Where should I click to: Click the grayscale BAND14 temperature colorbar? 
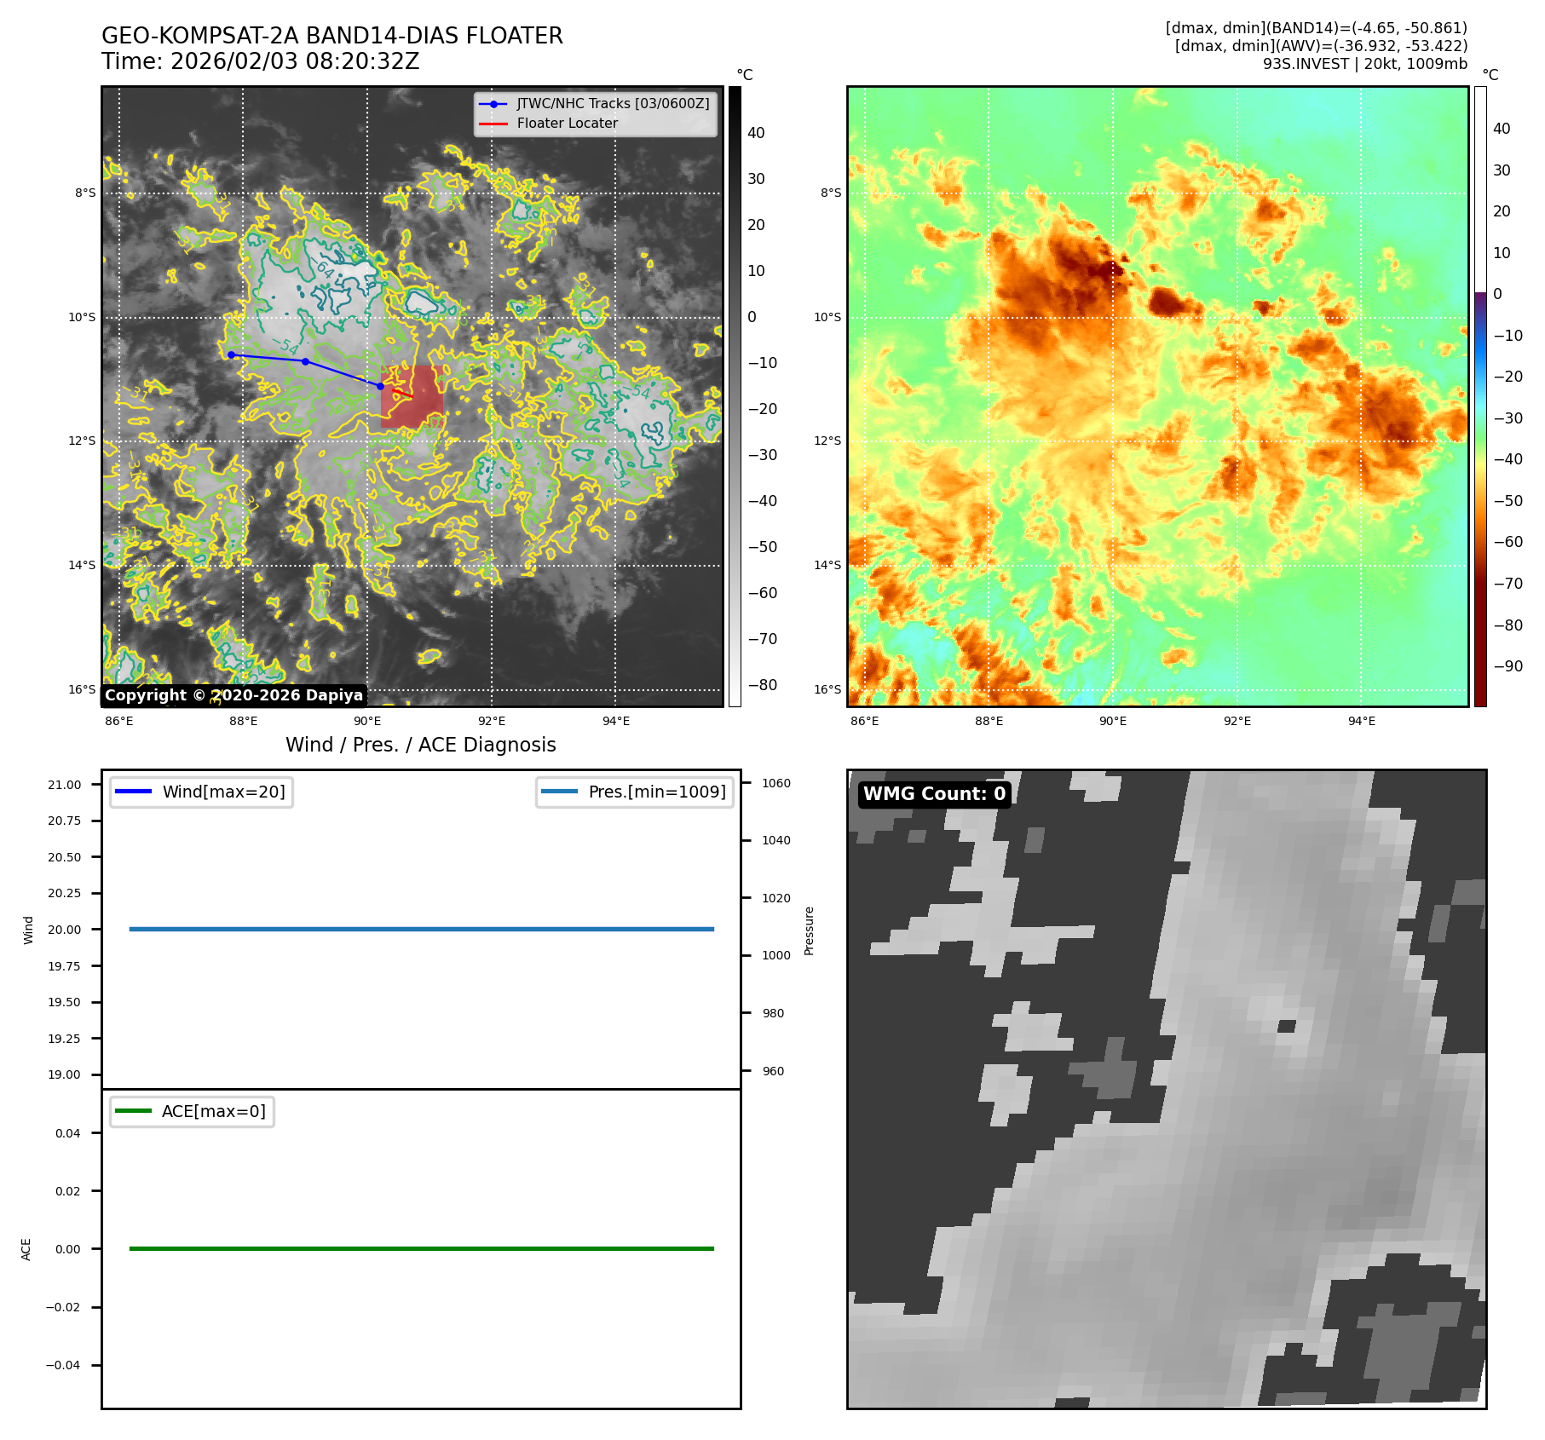point(735,396)
